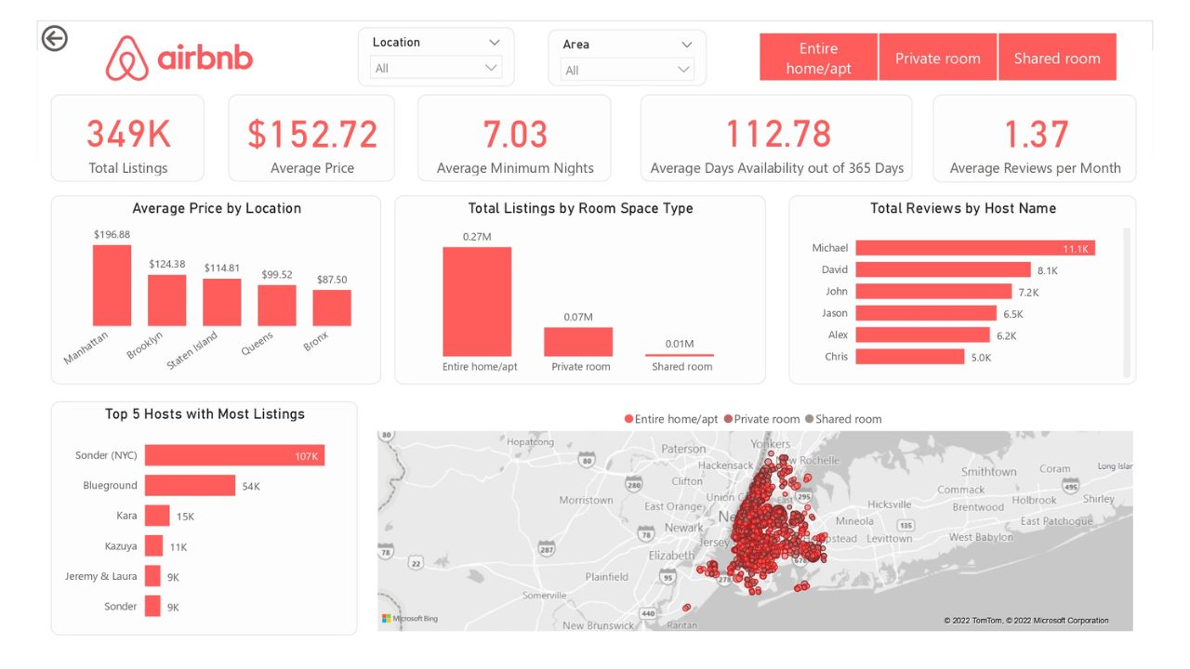Click 'Total Listings by Room Space Type' title
Viewport: 1190px width, 669px height.
pos(580,209)
